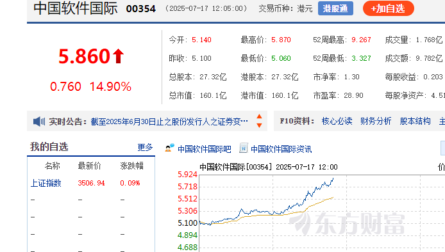This screenshot has height=252, width=445.
Task: Click the 东方财富 watermark logo on chart
Action: [347, 224]
